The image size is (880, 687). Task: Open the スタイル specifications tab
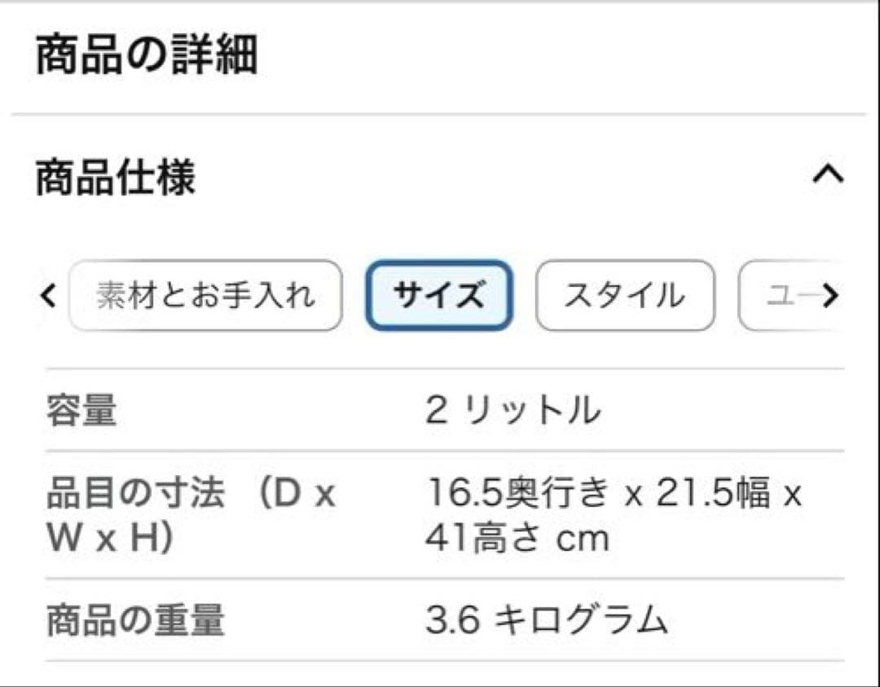625,296
